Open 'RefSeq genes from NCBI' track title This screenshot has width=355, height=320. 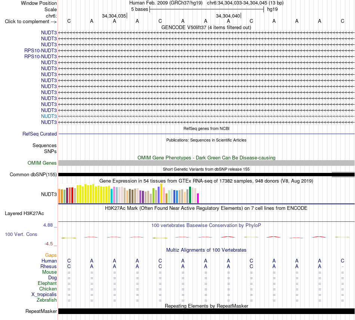[206, 128]
